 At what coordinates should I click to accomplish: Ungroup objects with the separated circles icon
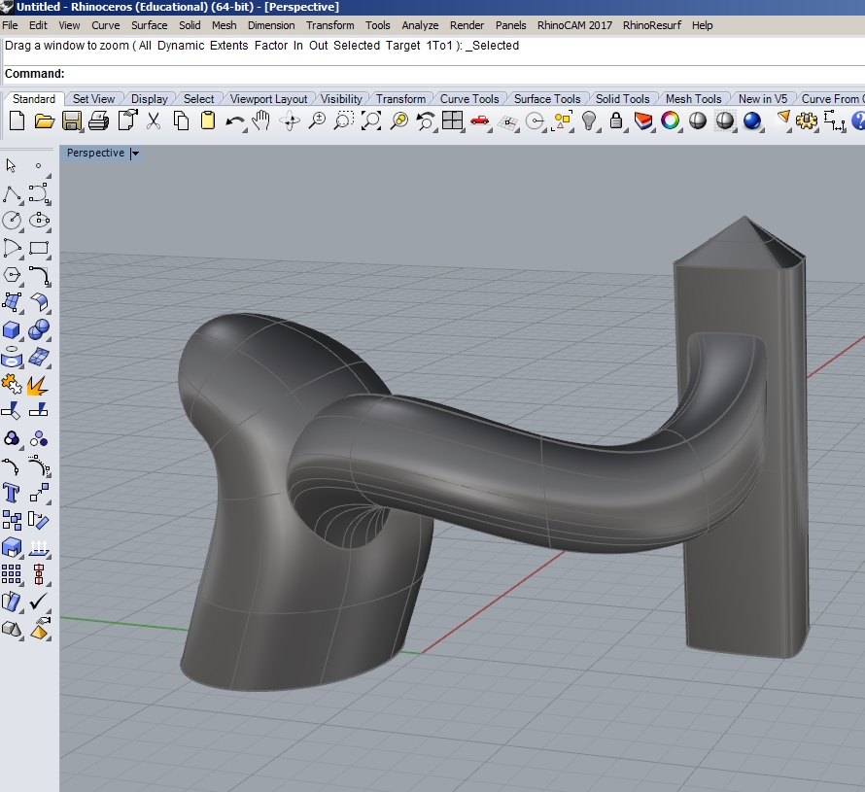(x=39, y=438)
